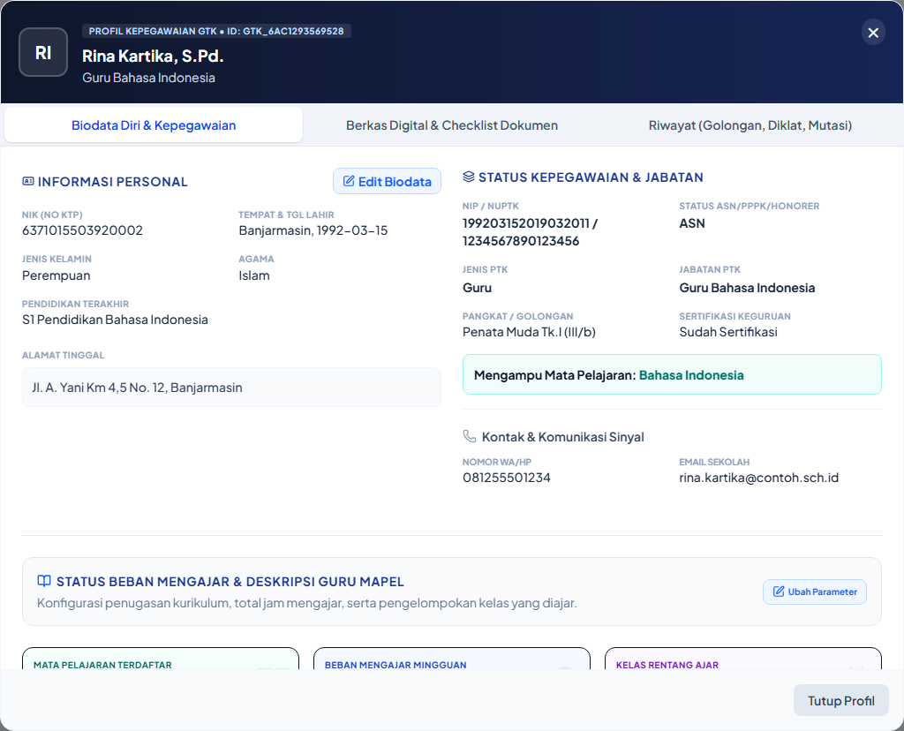
Task: Click the NIK value 6371015503920002
Action: tap(82, 230)
